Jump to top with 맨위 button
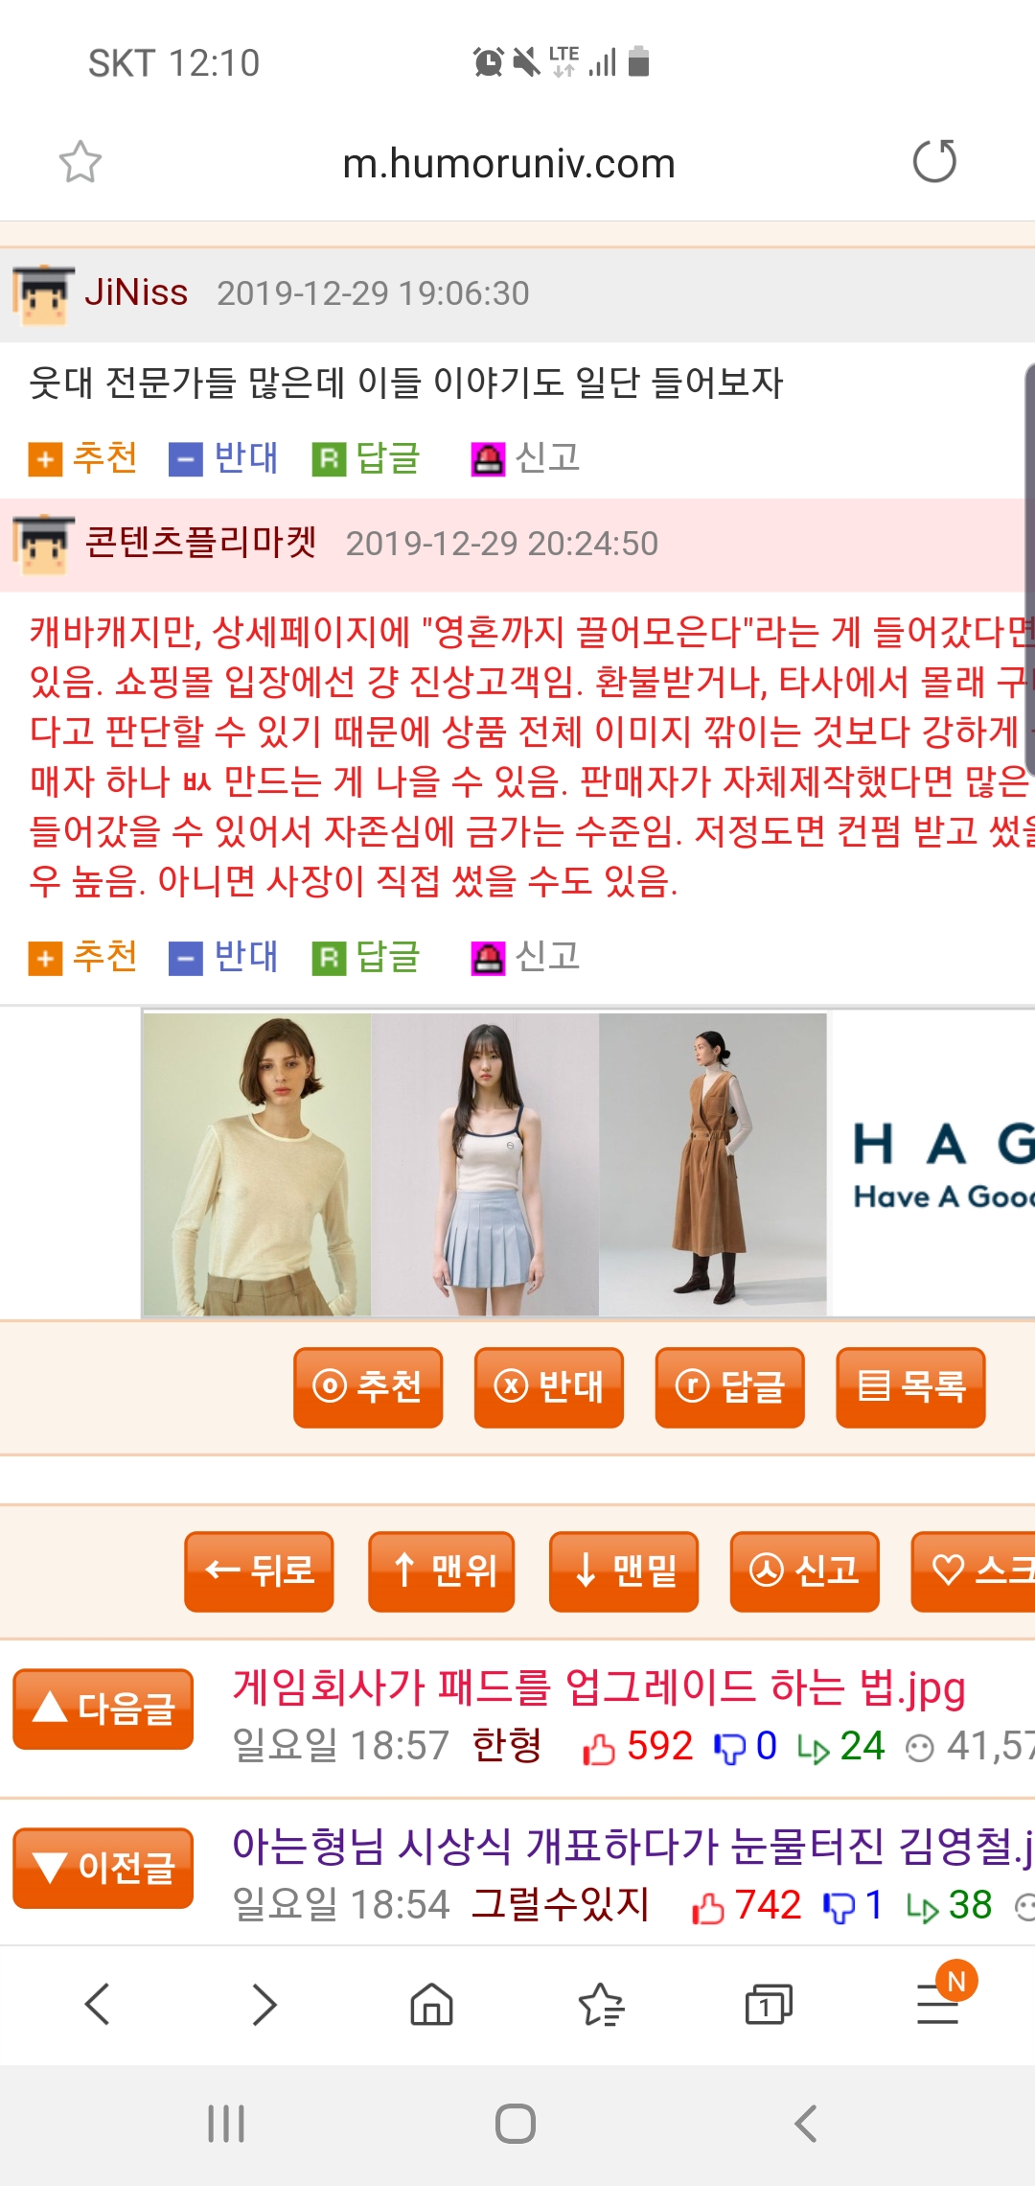 click(442, 1571)
